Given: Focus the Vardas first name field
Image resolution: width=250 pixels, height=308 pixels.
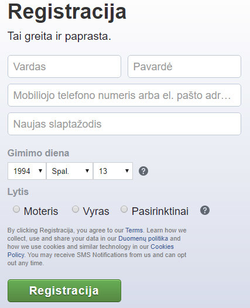Looking at the screenshot, I should pyautogui.click(x=64, y=66).
